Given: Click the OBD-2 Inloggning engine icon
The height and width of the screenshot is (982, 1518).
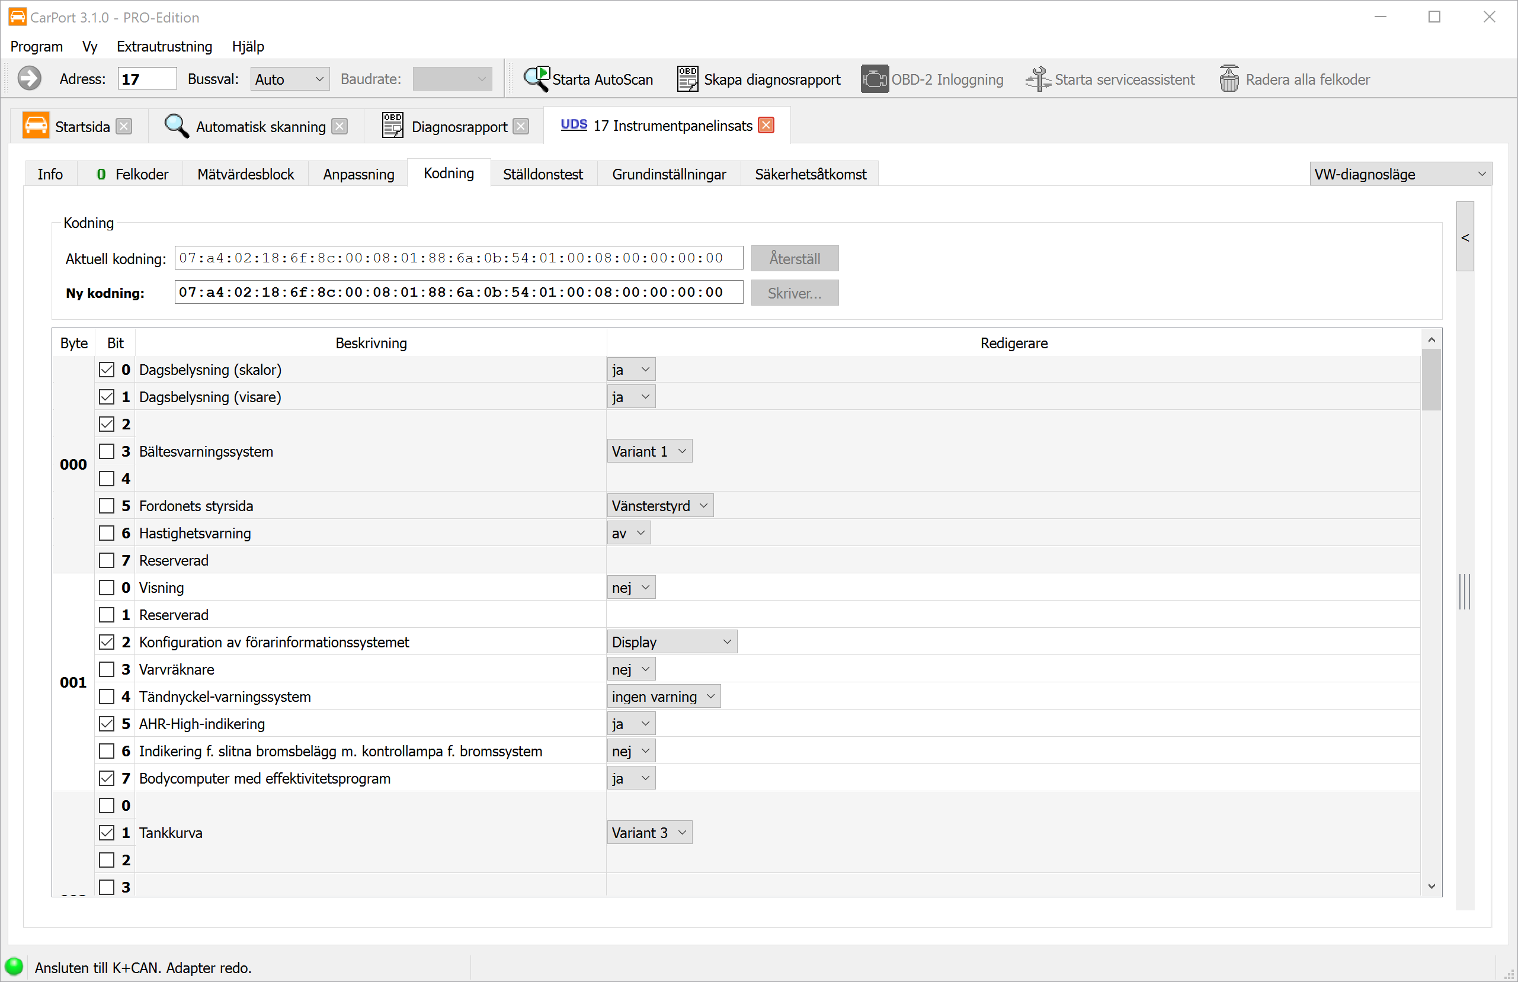Looking at the screenshot, I should pyautogui.click(x=874, y=79).
